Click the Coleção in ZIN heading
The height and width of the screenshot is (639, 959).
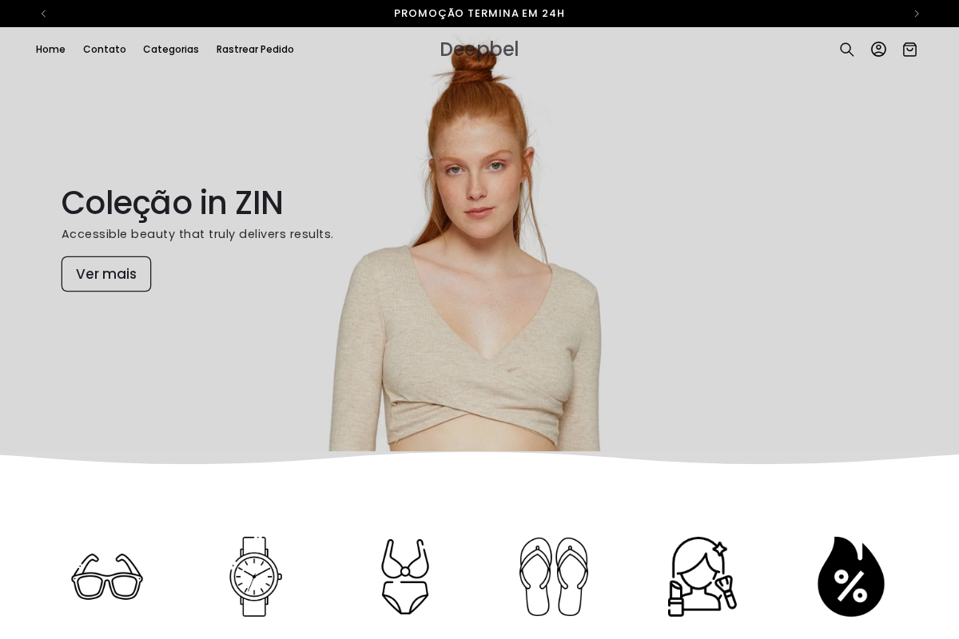click(172, 203)
